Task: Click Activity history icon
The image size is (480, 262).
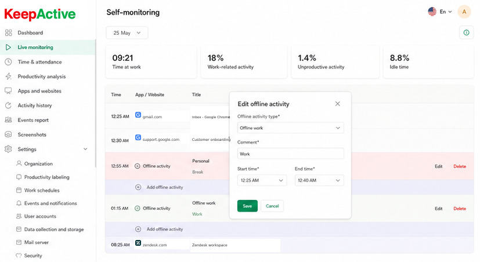Action: coord(8,105)
